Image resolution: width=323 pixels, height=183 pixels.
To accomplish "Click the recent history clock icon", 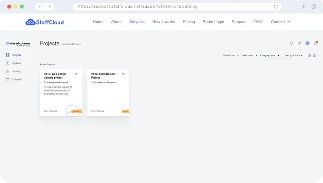I will (299, 43).
